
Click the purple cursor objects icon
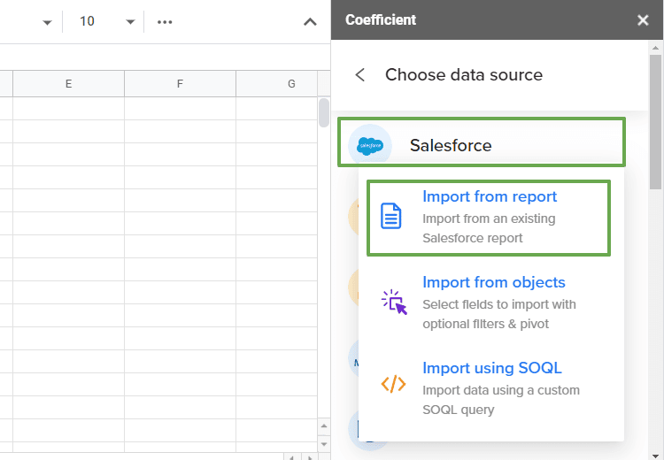pos(394,303)
